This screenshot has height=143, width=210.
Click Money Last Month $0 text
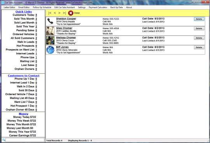20,128
